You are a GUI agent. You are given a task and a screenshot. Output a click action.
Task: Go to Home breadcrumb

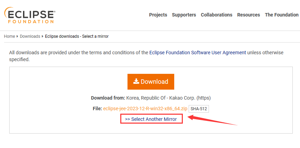coord(9,36)
